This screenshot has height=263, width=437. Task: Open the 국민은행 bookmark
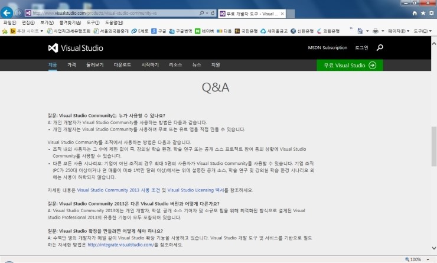pyautogui.click(x=246, y=31)
